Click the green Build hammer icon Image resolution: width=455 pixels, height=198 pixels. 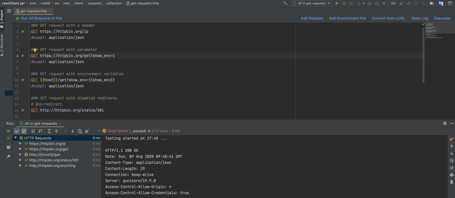286,3
